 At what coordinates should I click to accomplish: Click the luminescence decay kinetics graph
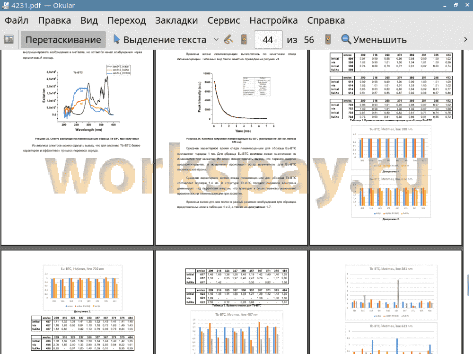click(x=235, y=102)
